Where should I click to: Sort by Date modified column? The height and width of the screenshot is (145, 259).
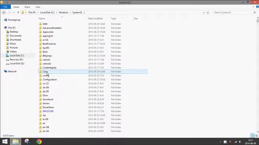96,19
